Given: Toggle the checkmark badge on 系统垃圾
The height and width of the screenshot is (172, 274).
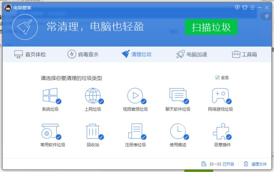Looking at the screenshot, I should (58, 101).
